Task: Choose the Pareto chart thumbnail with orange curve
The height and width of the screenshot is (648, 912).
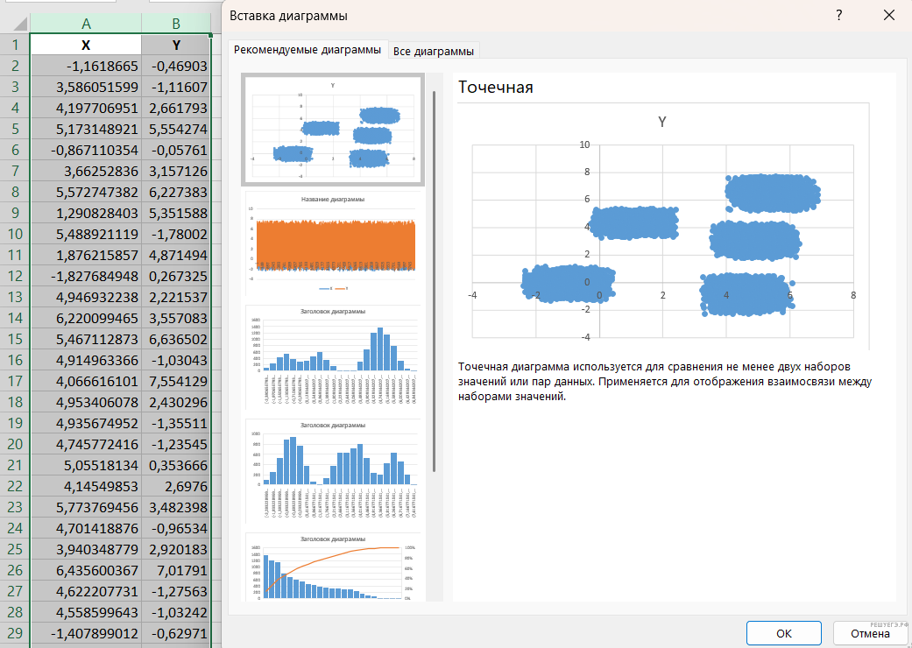Action: [x=333, y=569]
